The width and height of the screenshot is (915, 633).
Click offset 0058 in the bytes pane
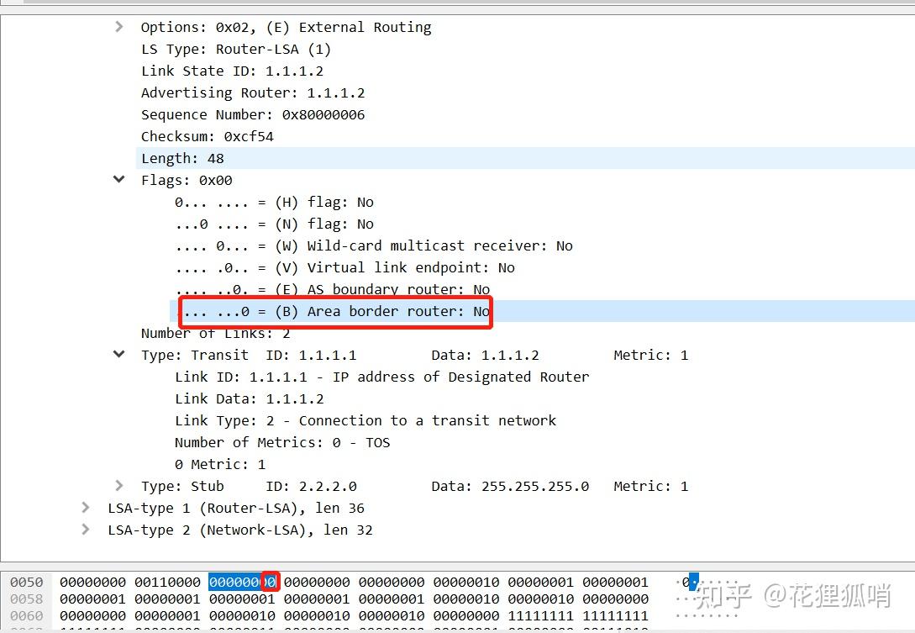point(26,599)
